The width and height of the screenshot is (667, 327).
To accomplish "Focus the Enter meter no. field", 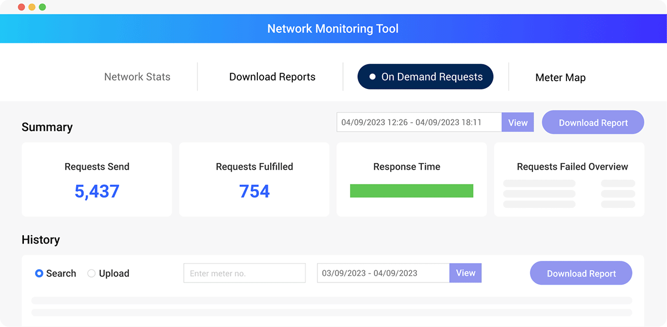I will point(245,273).
